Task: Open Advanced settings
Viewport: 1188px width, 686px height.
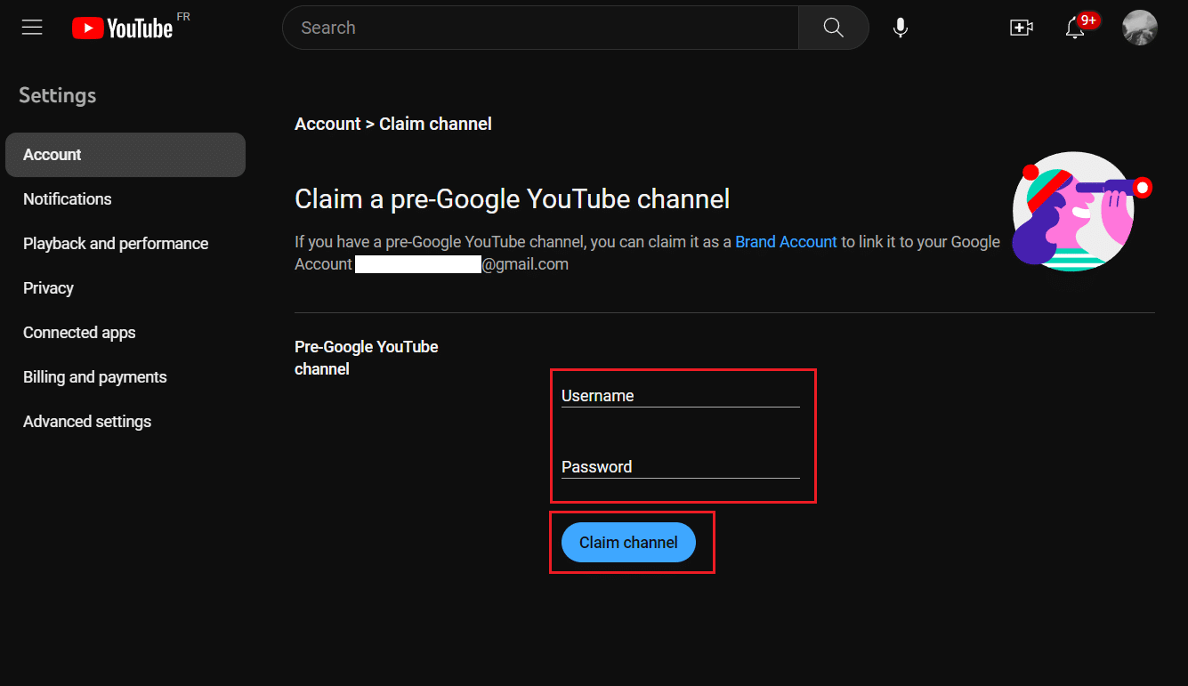Action: 125,422
